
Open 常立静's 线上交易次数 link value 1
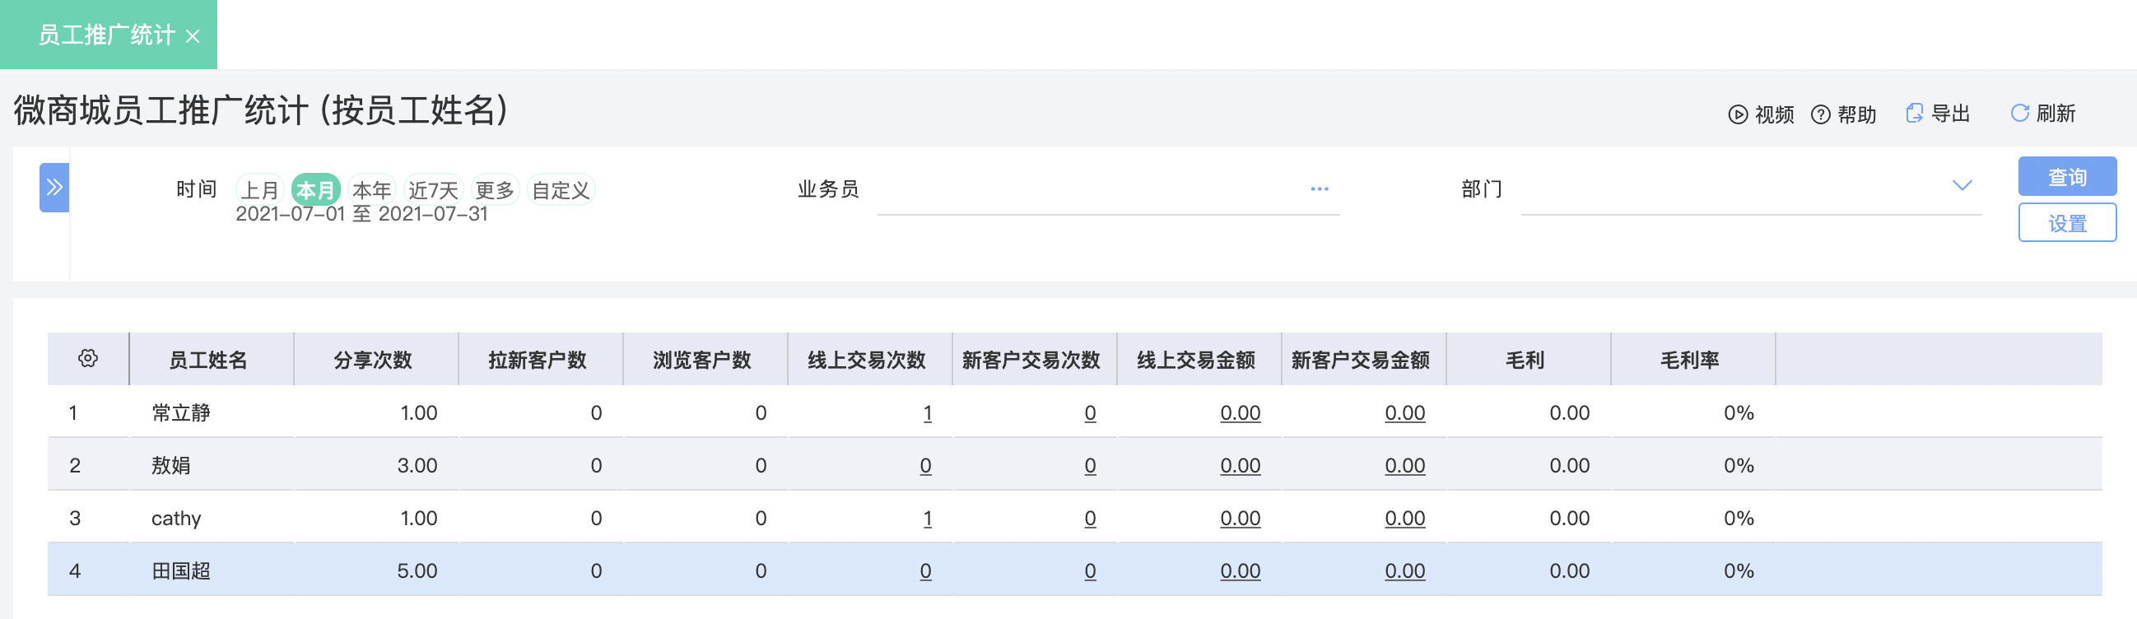tap(928, 413)
